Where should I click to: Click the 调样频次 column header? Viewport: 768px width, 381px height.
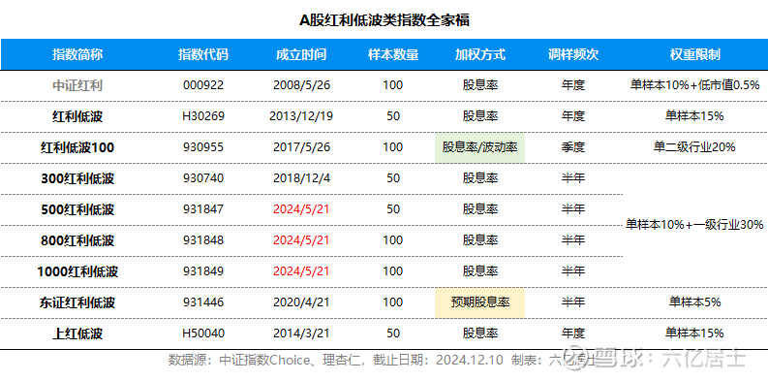573,54
